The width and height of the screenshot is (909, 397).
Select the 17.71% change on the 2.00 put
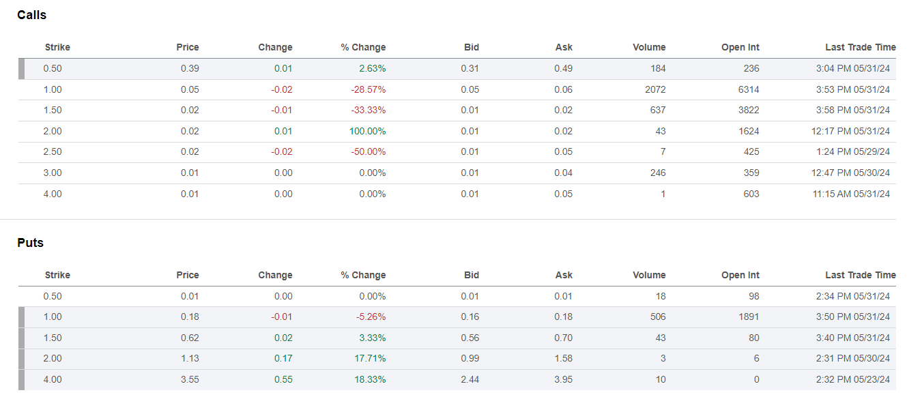click(371, 358)
